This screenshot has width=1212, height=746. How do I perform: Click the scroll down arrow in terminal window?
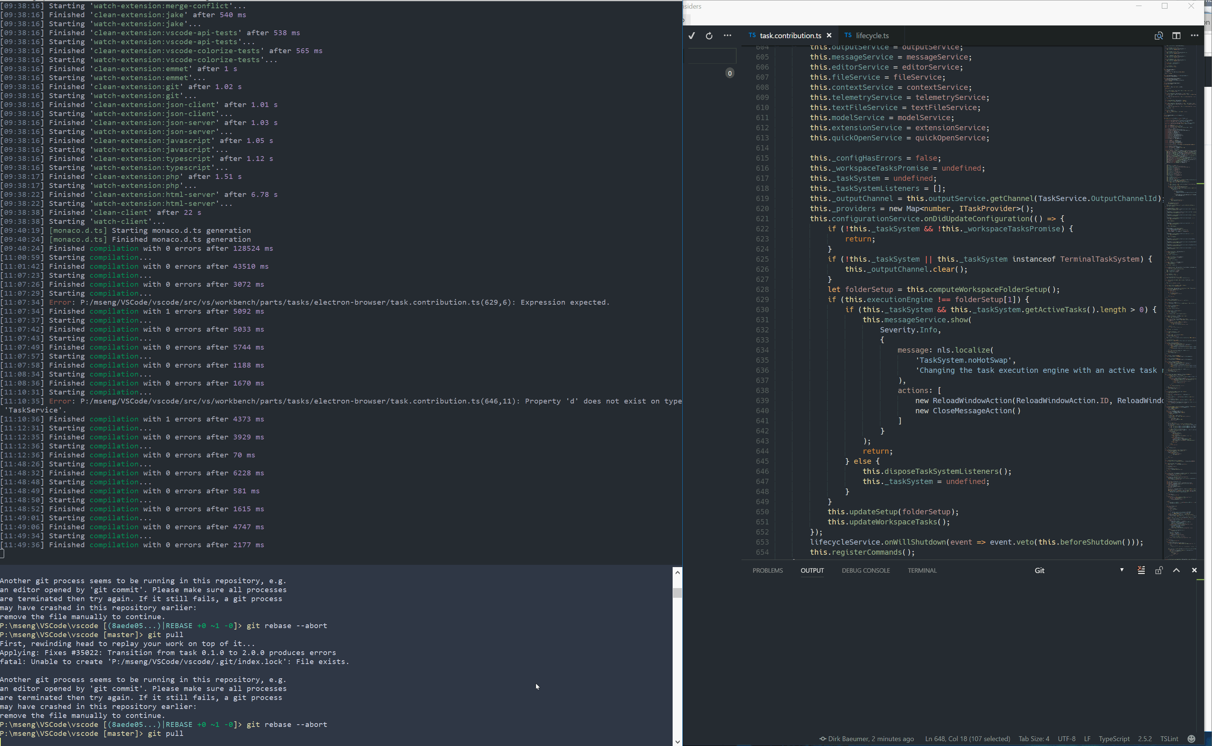point(677,742)
